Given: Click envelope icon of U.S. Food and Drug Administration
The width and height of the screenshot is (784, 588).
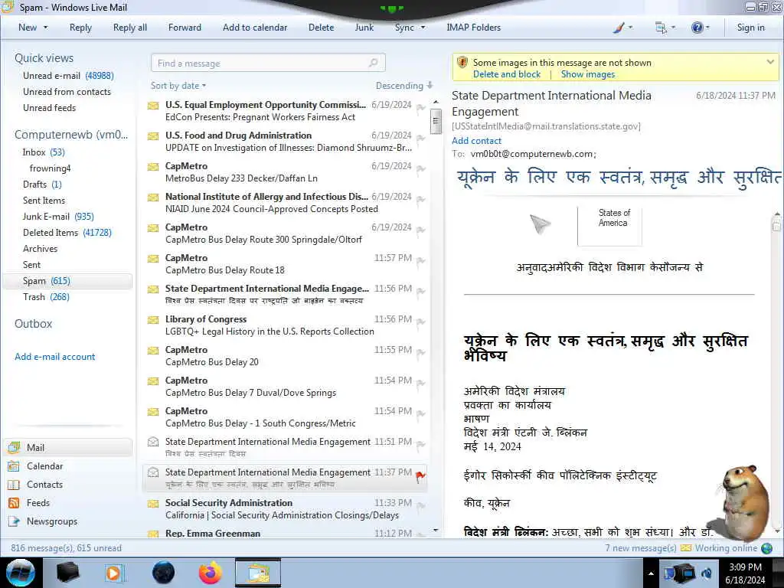Looking at the screenshot, I should click(153, 136).
